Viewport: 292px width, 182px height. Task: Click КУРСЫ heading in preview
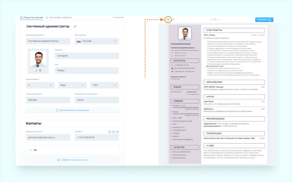point(234,97)
